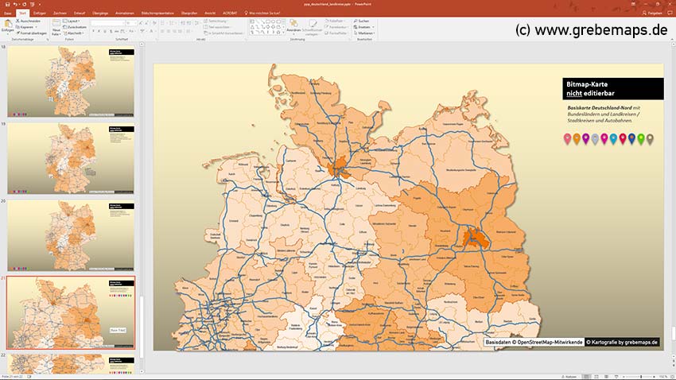The width and height of the screenshot is (676, 380).
Task: Open the Layout dropdown
Action: tap(73, 21)
